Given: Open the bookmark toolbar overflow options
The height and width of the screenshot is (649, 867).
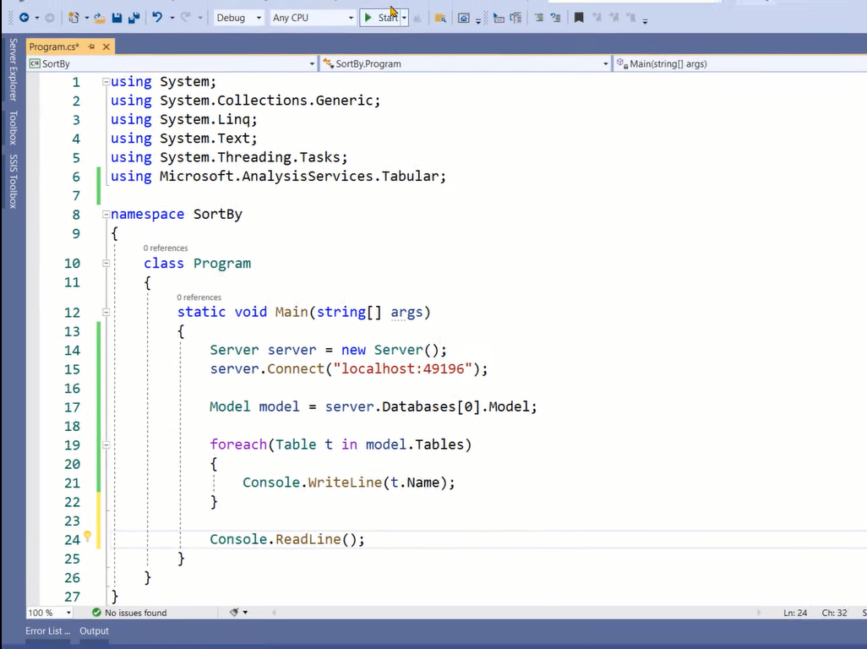Looking at the screenshot, I should [x=645, y=21].
